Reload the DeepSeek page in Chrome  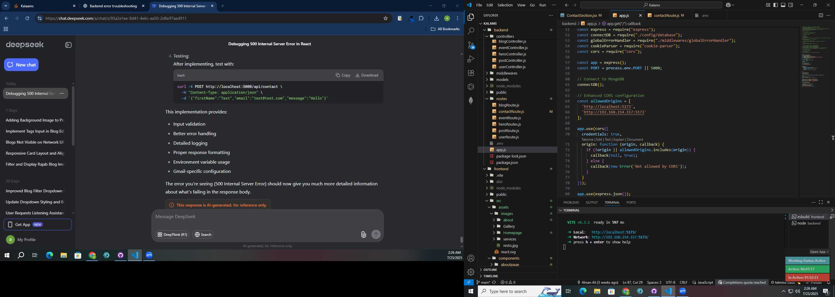click(x=27, y=19)
